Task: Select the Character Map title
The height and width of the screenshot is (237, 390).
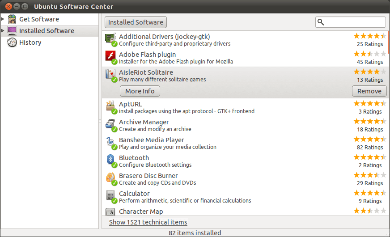Action: 141,212
